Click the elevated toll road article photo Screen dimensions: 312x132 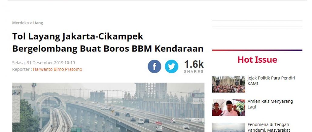tap(108, 107)
